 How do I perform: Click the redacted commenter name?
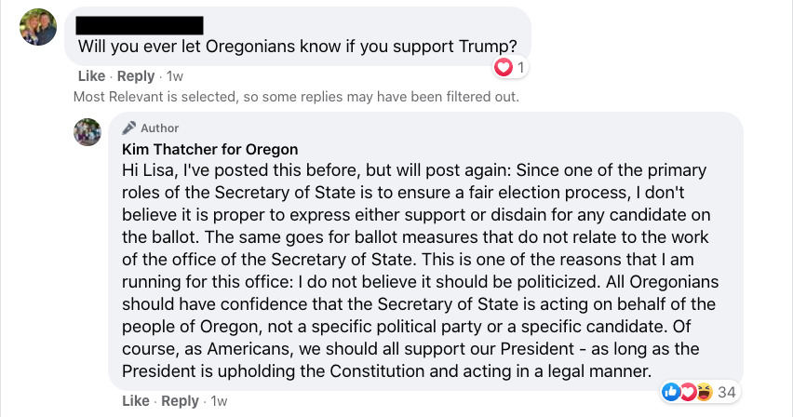(140, 25)
